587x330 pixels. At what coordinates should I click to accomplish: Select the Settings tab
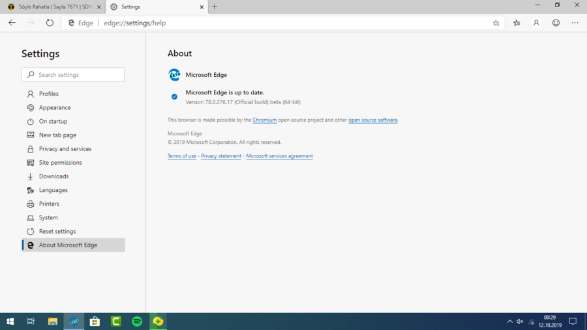[157, 7]
